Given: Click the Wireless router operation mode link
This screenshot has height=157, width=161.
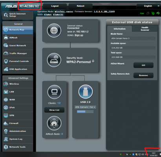Looking at the screenshot, I should pyautogui.click(x=64, y=11).
